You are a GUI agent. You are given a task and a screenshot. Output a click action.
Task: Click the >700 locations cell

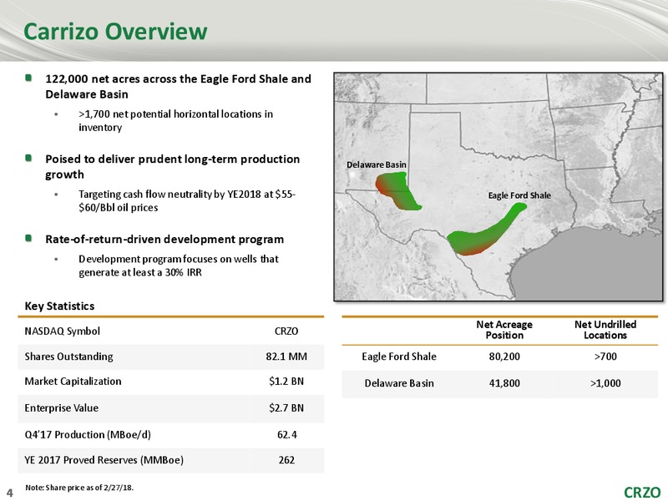(605, 357)
